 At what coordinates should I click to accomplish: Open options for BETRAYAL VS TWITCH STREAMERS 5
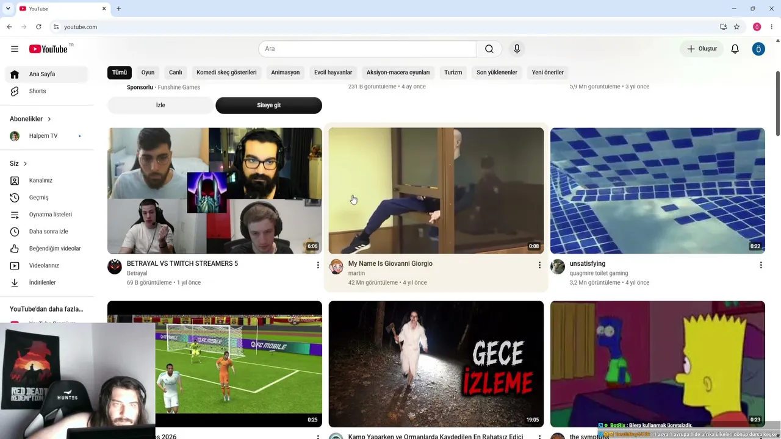coord(318,265)
